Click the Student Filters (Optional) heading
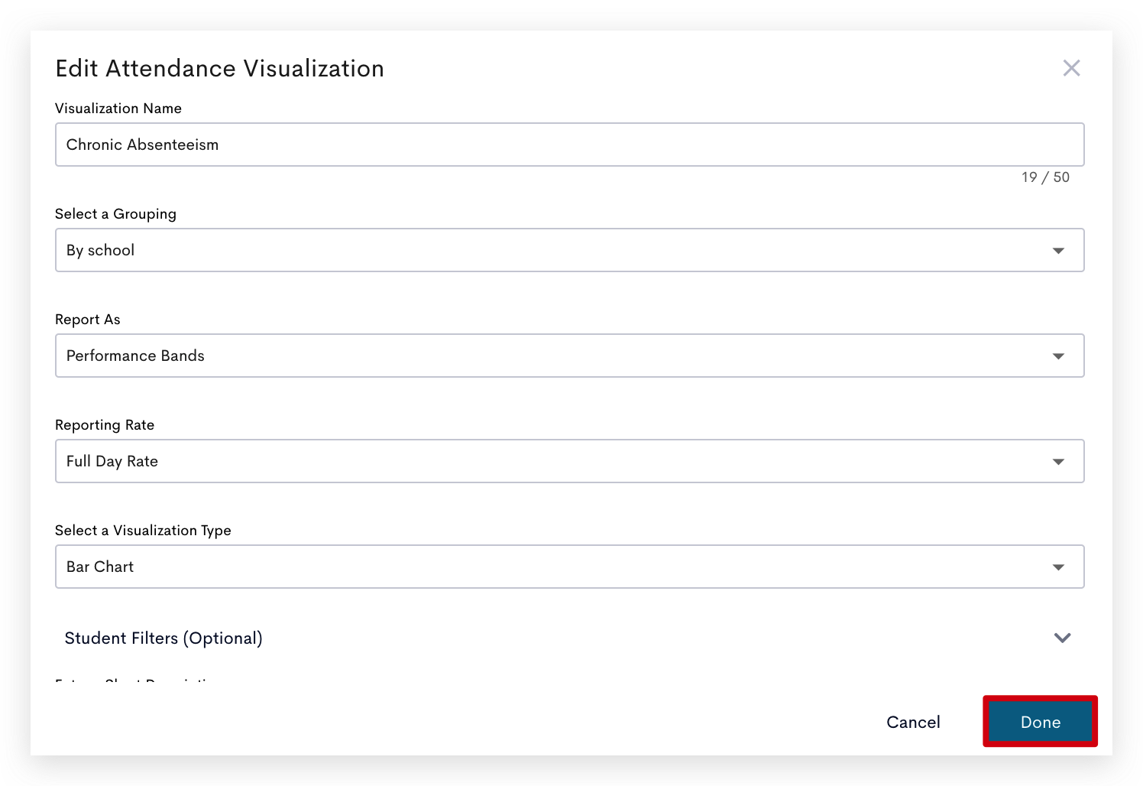Screen dimensions: 1143x786 tap(164, 638)
